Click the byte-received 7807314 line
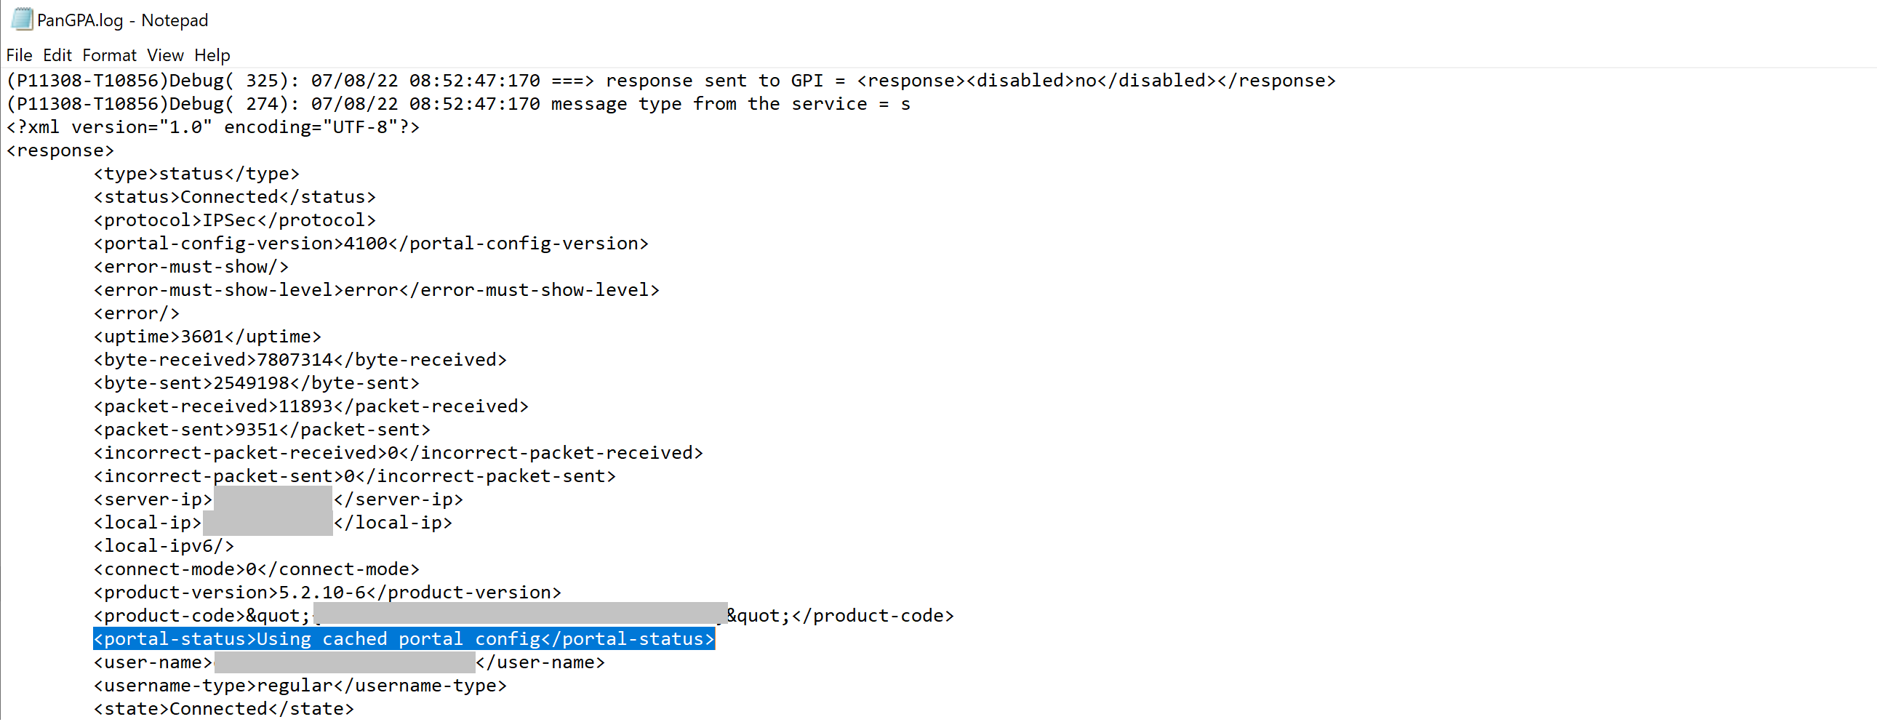1877x722 pixels. 299,359
